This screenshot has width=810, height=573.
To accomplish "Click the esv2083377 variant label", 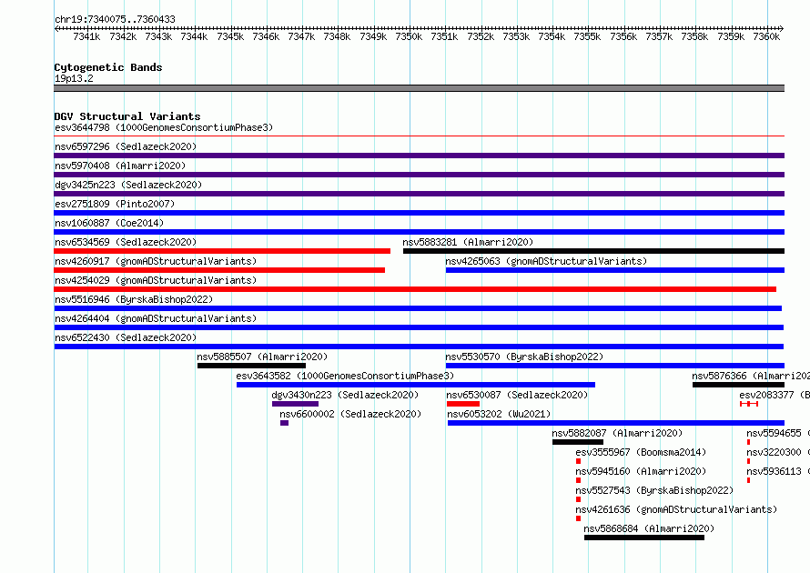I will point(775,395).
